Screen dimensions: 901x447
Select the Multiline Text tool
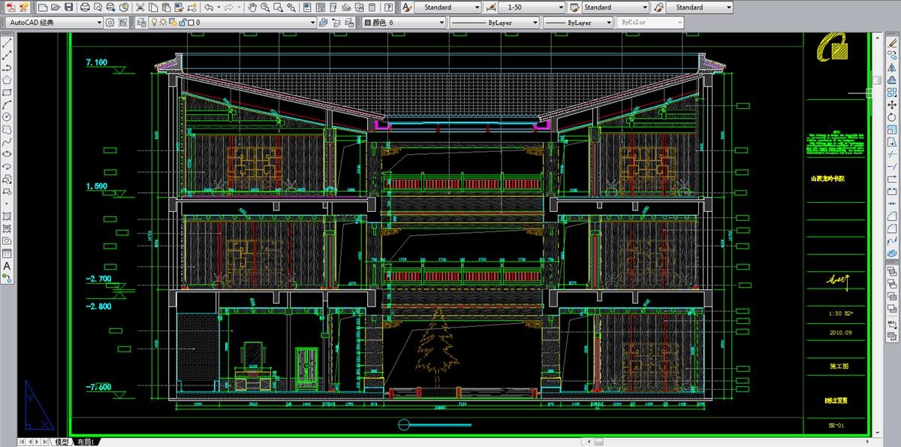(x=7, y=265)
